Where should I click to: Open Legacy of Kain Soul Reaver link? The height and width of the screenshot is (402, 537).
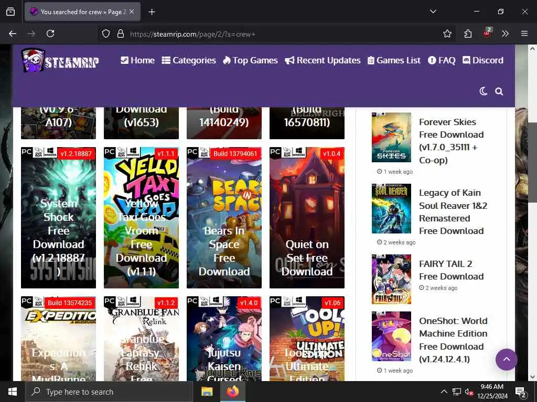pos(453,212)
